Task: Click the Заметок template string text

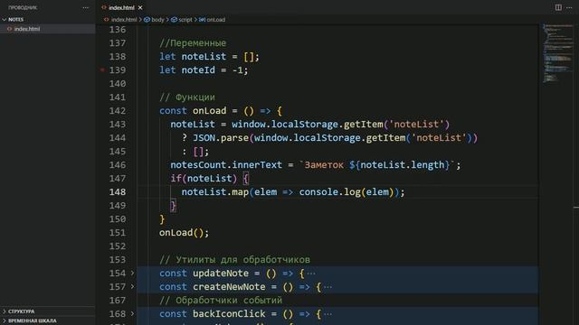Action: [324, 164]
